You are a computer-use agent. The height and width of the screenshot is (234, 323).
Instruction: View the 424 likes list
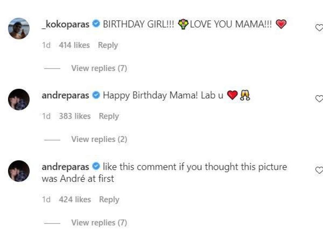click(x=75, y=199)
